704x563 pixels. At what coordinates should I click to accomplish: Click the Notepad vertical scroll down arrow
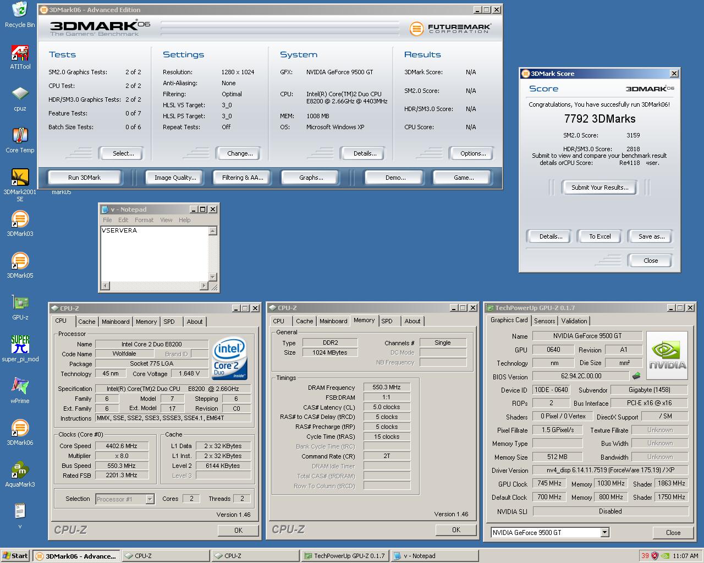(213, 277)
